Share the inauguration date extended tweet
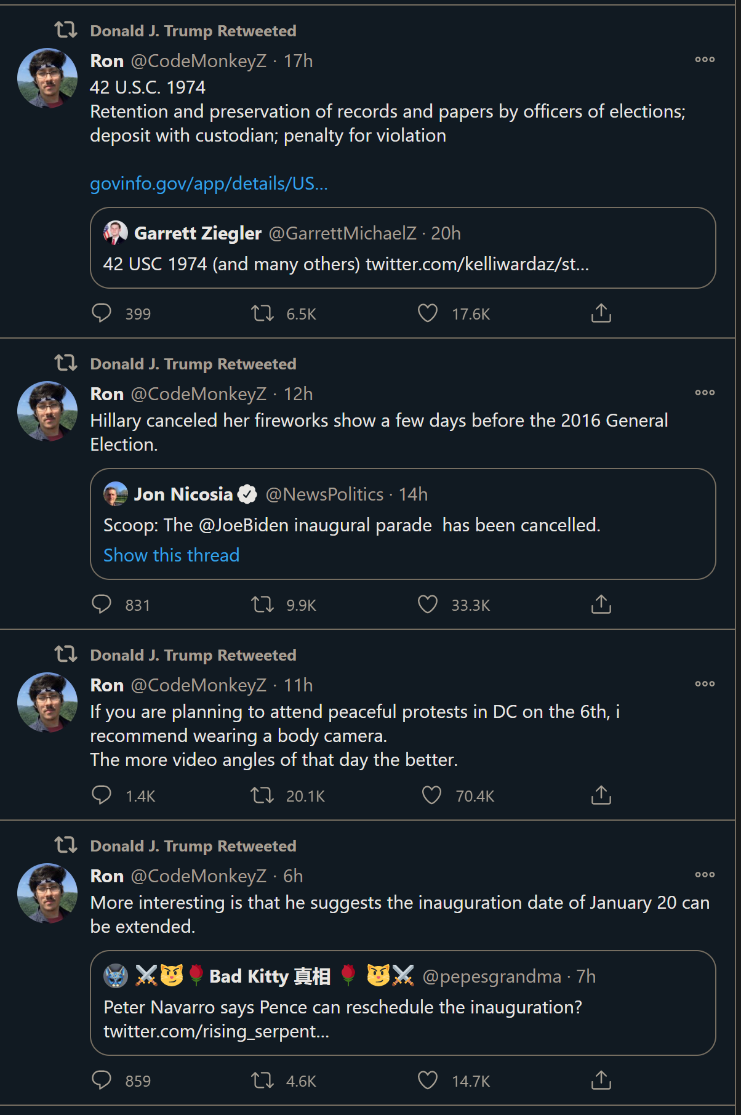Image resolution: width=741 pixels, height=1115 pixels. click(601, 1081)
